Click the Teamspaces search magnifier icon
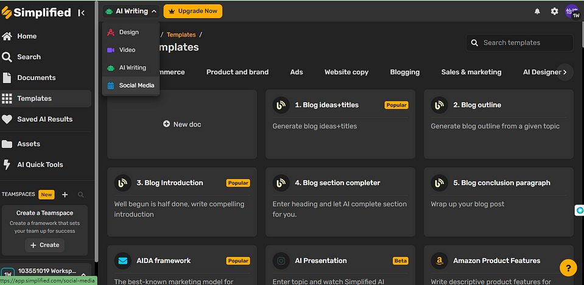584x285 pixels. [81, 195]
